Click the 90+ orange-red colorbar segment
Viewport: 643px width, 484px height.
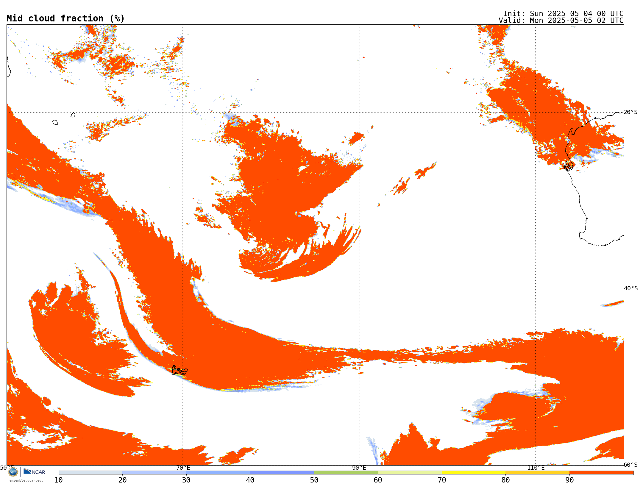601,473
